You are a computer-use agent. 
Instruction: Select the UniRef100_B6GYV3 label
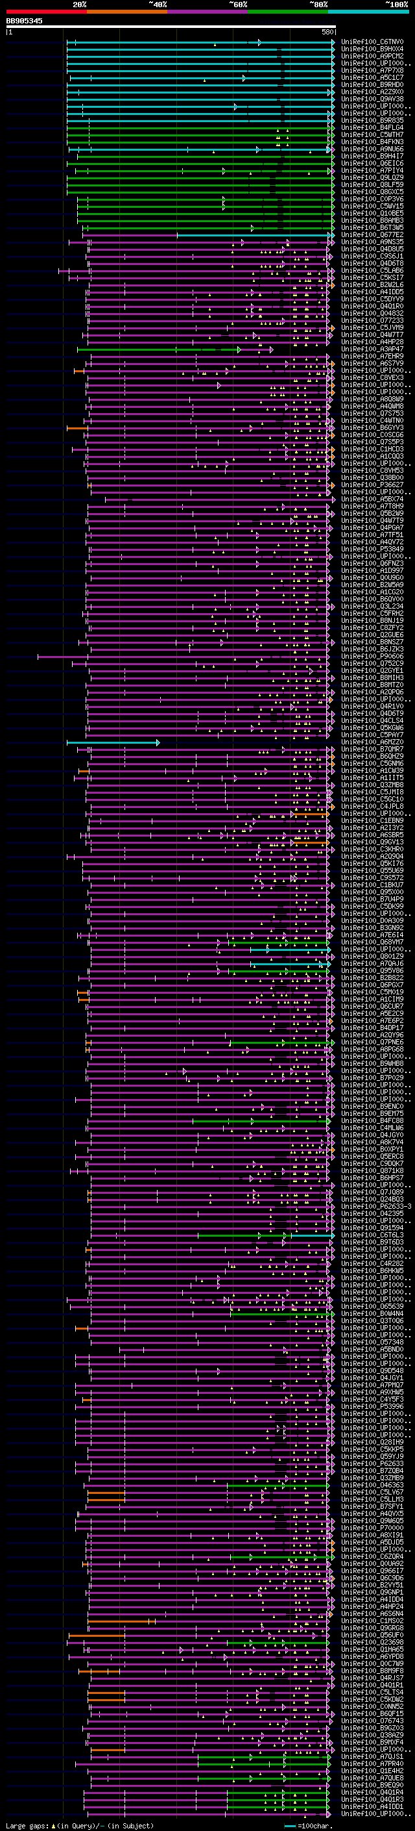372,428
